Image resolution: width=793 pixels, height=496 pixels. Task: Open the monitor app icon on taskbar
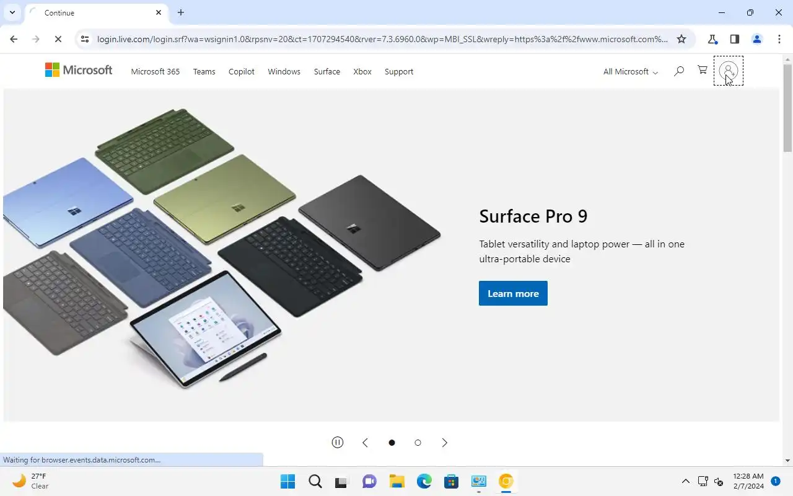(479, 481)
